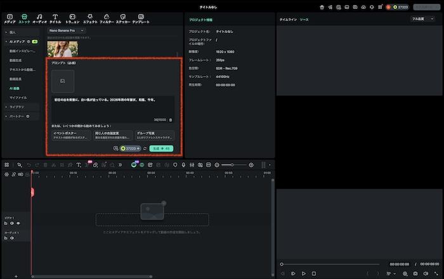The height and width of the screenshot is (279, 444).
Task: Click the microphone voiceover record icon
Action: click(183, 165)
